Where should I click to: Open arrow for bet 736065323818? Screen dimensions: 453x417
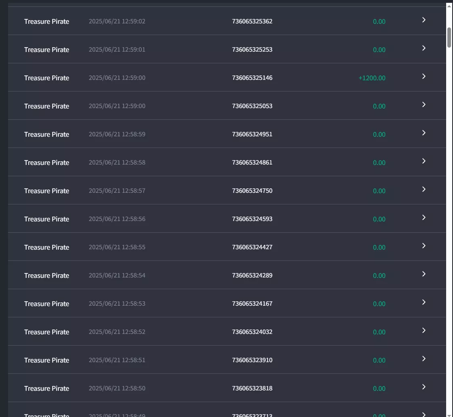pyautogui.click(x=424, y=387)
